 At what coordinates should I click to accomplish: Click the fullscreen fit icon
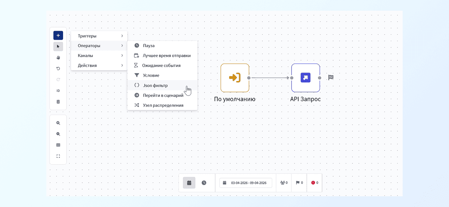[58, 156]
